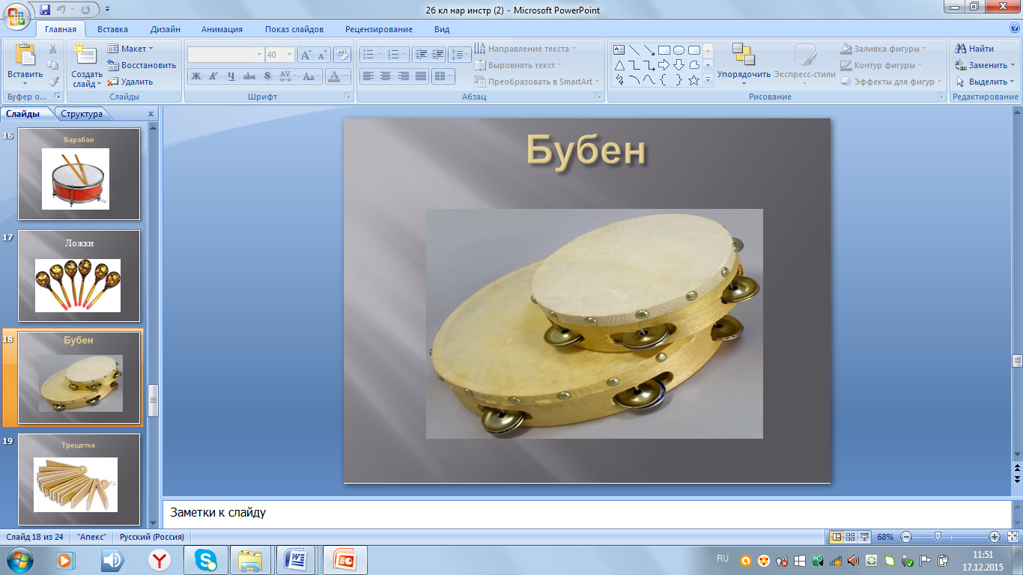The image size is (1023, 575).
Task: Click Создать слайд button
Action: pyautogui.click(x=87, y=66)
